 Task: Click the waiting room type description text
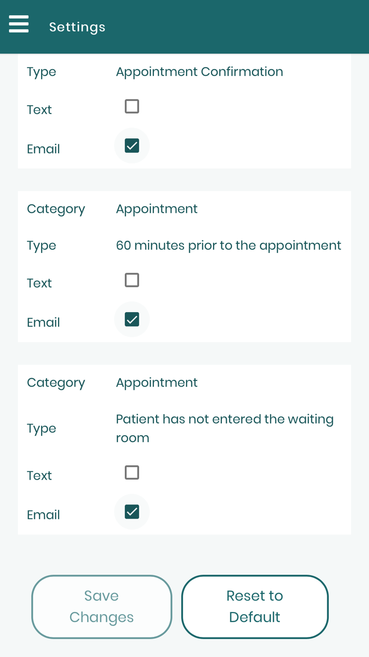click(225, 428)
